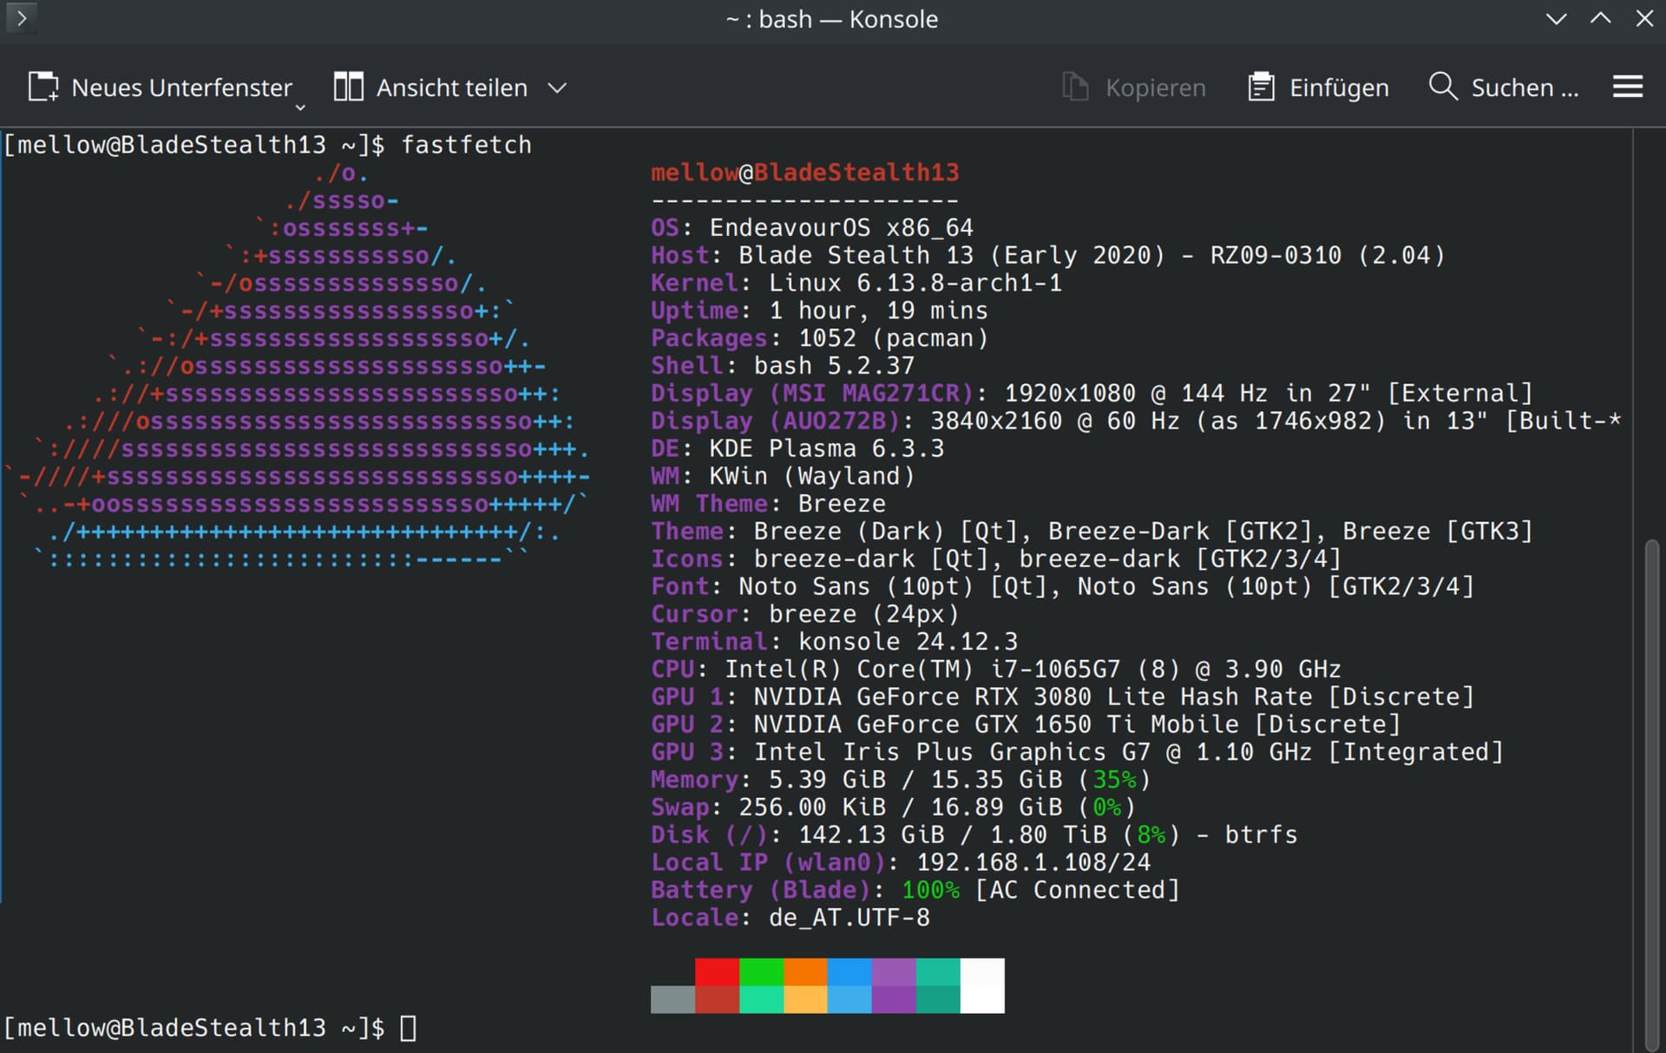The image size is (1666, 1053).
Task: Close the Konsole window
Action: (x=1644, y=18)
